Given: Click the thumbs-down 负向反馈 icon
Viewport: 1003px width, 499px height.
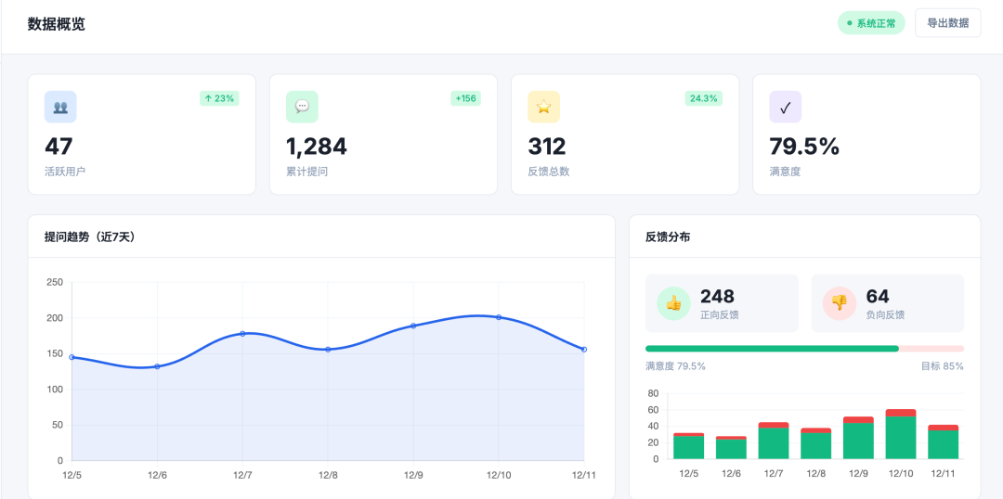Looking at the screenshot, I should (x=840, y=303).
